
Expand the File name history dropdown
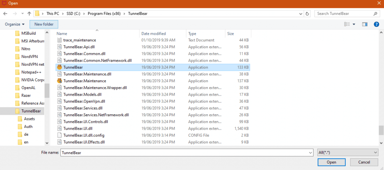[x=310, y=153]
